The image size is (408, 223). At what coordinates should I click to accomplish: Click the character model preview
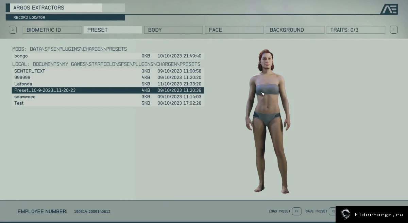coord(267,122)
